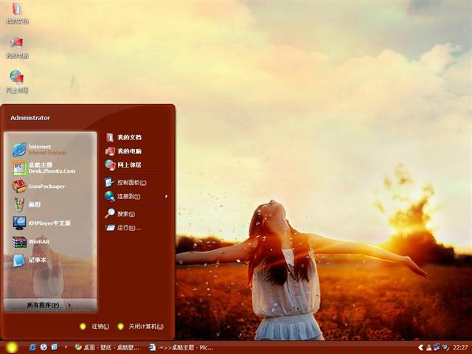472x354 pixels.
Task: Open the 我的文档 icon on the desktop
Action: [17, 13]
